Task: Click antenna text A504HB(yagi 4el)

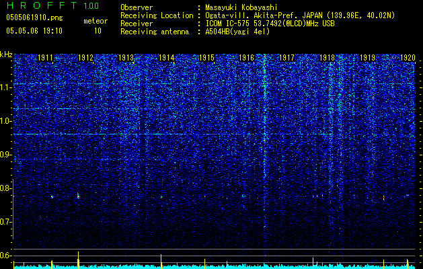Action: click(237, 32)
